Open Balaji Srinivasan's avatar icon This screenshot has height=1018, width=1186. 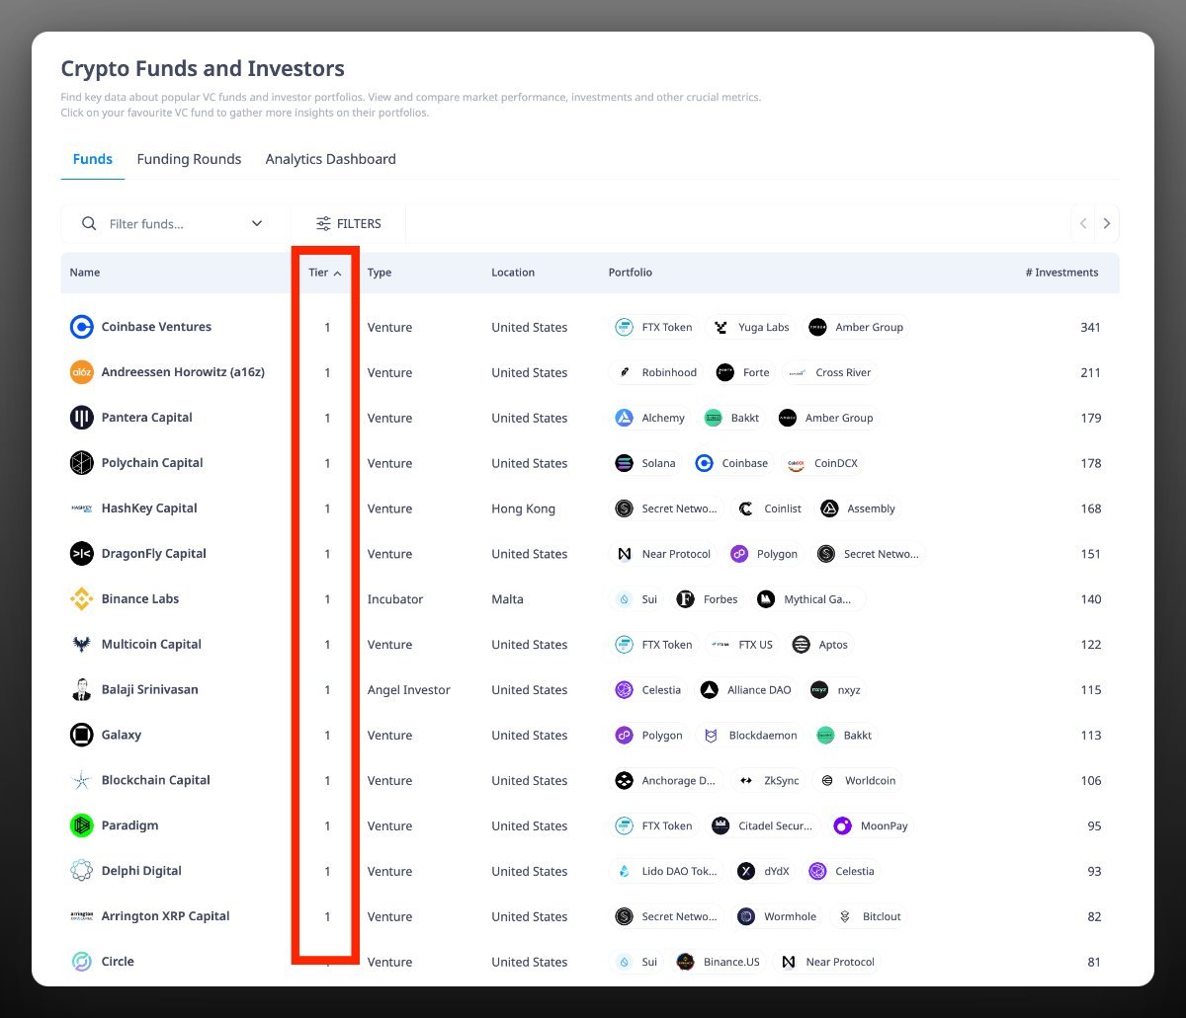(81, 690)
